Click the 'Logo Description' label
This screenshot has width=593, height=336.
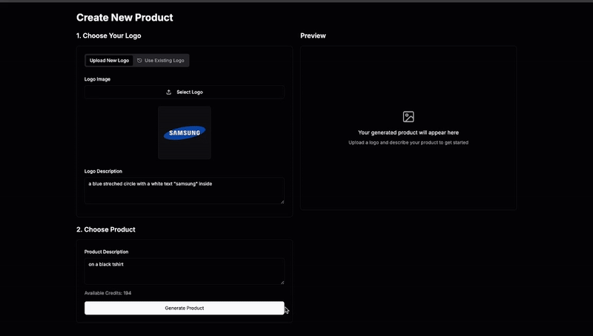(x=103, y=172)
